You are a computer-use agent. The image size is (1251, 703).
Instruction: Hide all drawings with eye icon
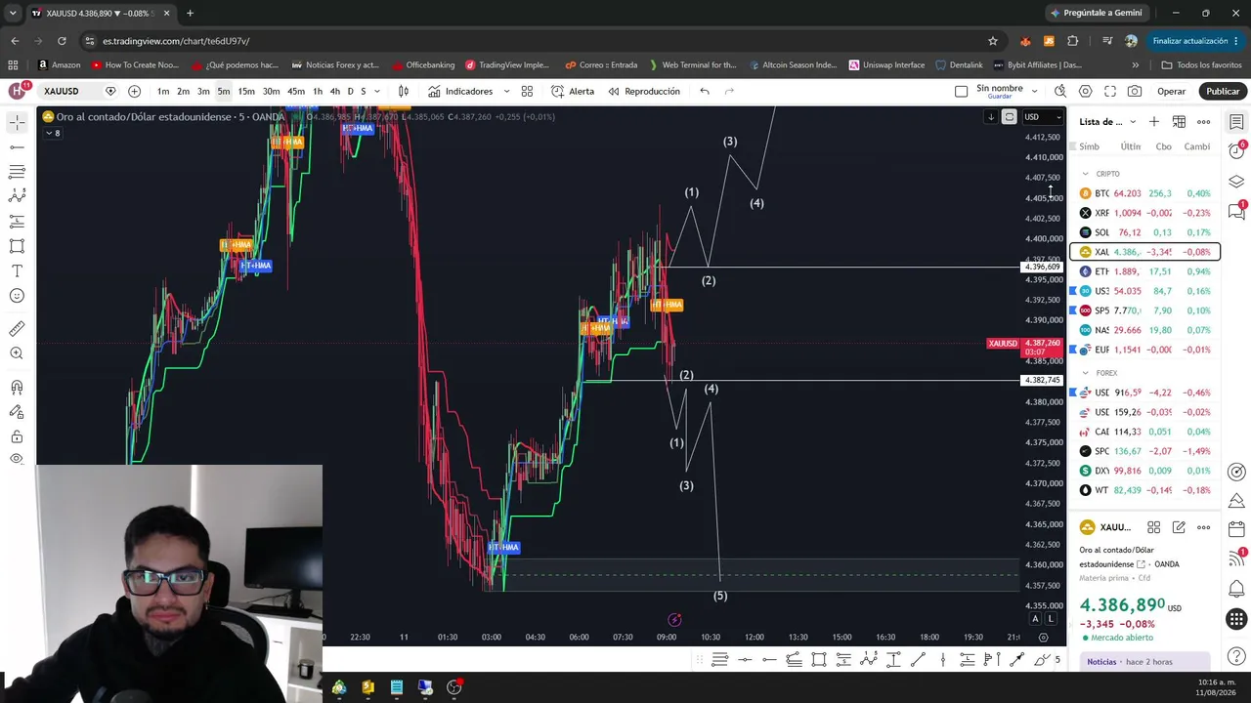17,459
